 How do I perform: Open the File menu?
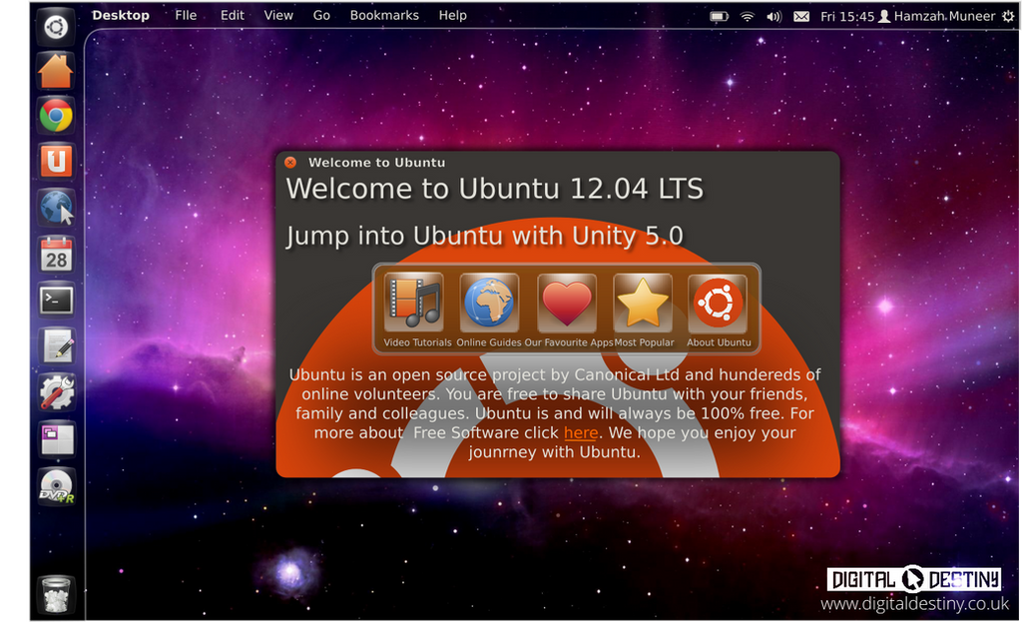[186, 15]
